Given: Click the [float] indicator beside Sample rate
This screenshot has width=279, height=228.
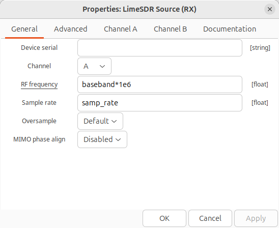Looking at the screenshot, I should tap(260, 103).
